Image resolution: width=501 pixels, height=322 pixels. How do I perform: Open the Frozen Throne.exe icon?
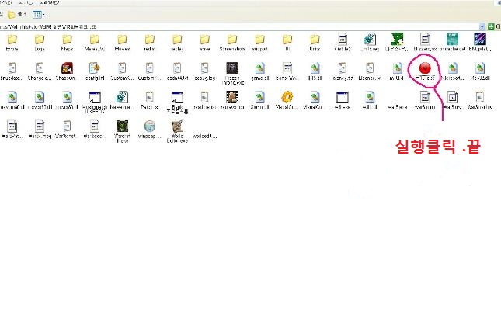[x=232, y=68]
